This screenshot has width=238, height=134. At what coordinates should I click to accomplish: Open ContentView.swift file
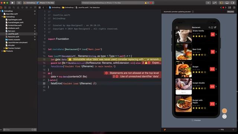pos(15,25)
